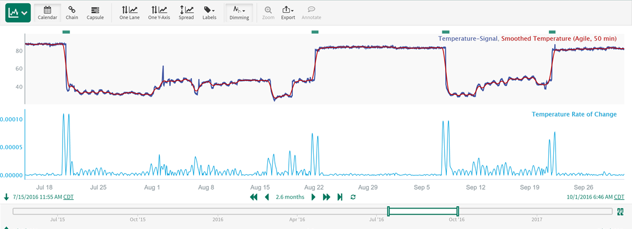
Task: Expand the Labels dropdown
Action: pos(210,12)
